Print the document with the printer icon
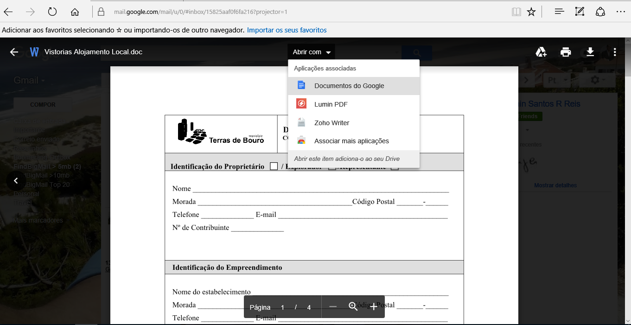 566,52
